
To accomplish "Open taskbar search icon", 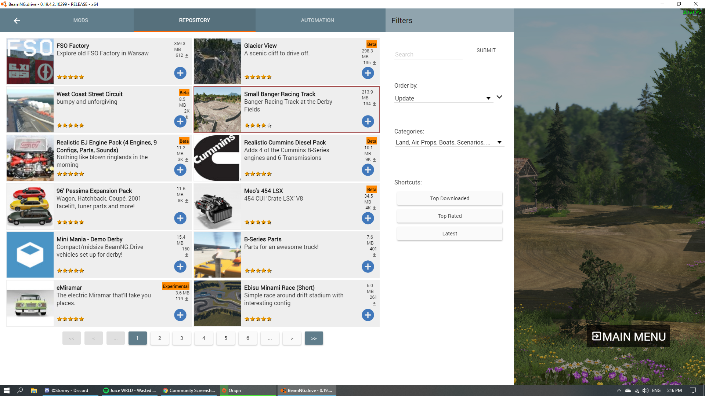I will coord(20,390).
